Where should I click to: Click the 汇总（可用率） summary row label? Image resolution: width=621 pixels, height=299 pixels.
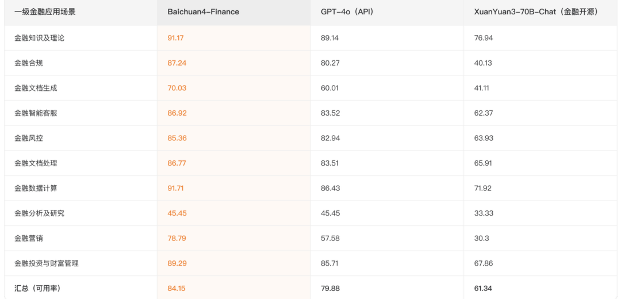37,288
